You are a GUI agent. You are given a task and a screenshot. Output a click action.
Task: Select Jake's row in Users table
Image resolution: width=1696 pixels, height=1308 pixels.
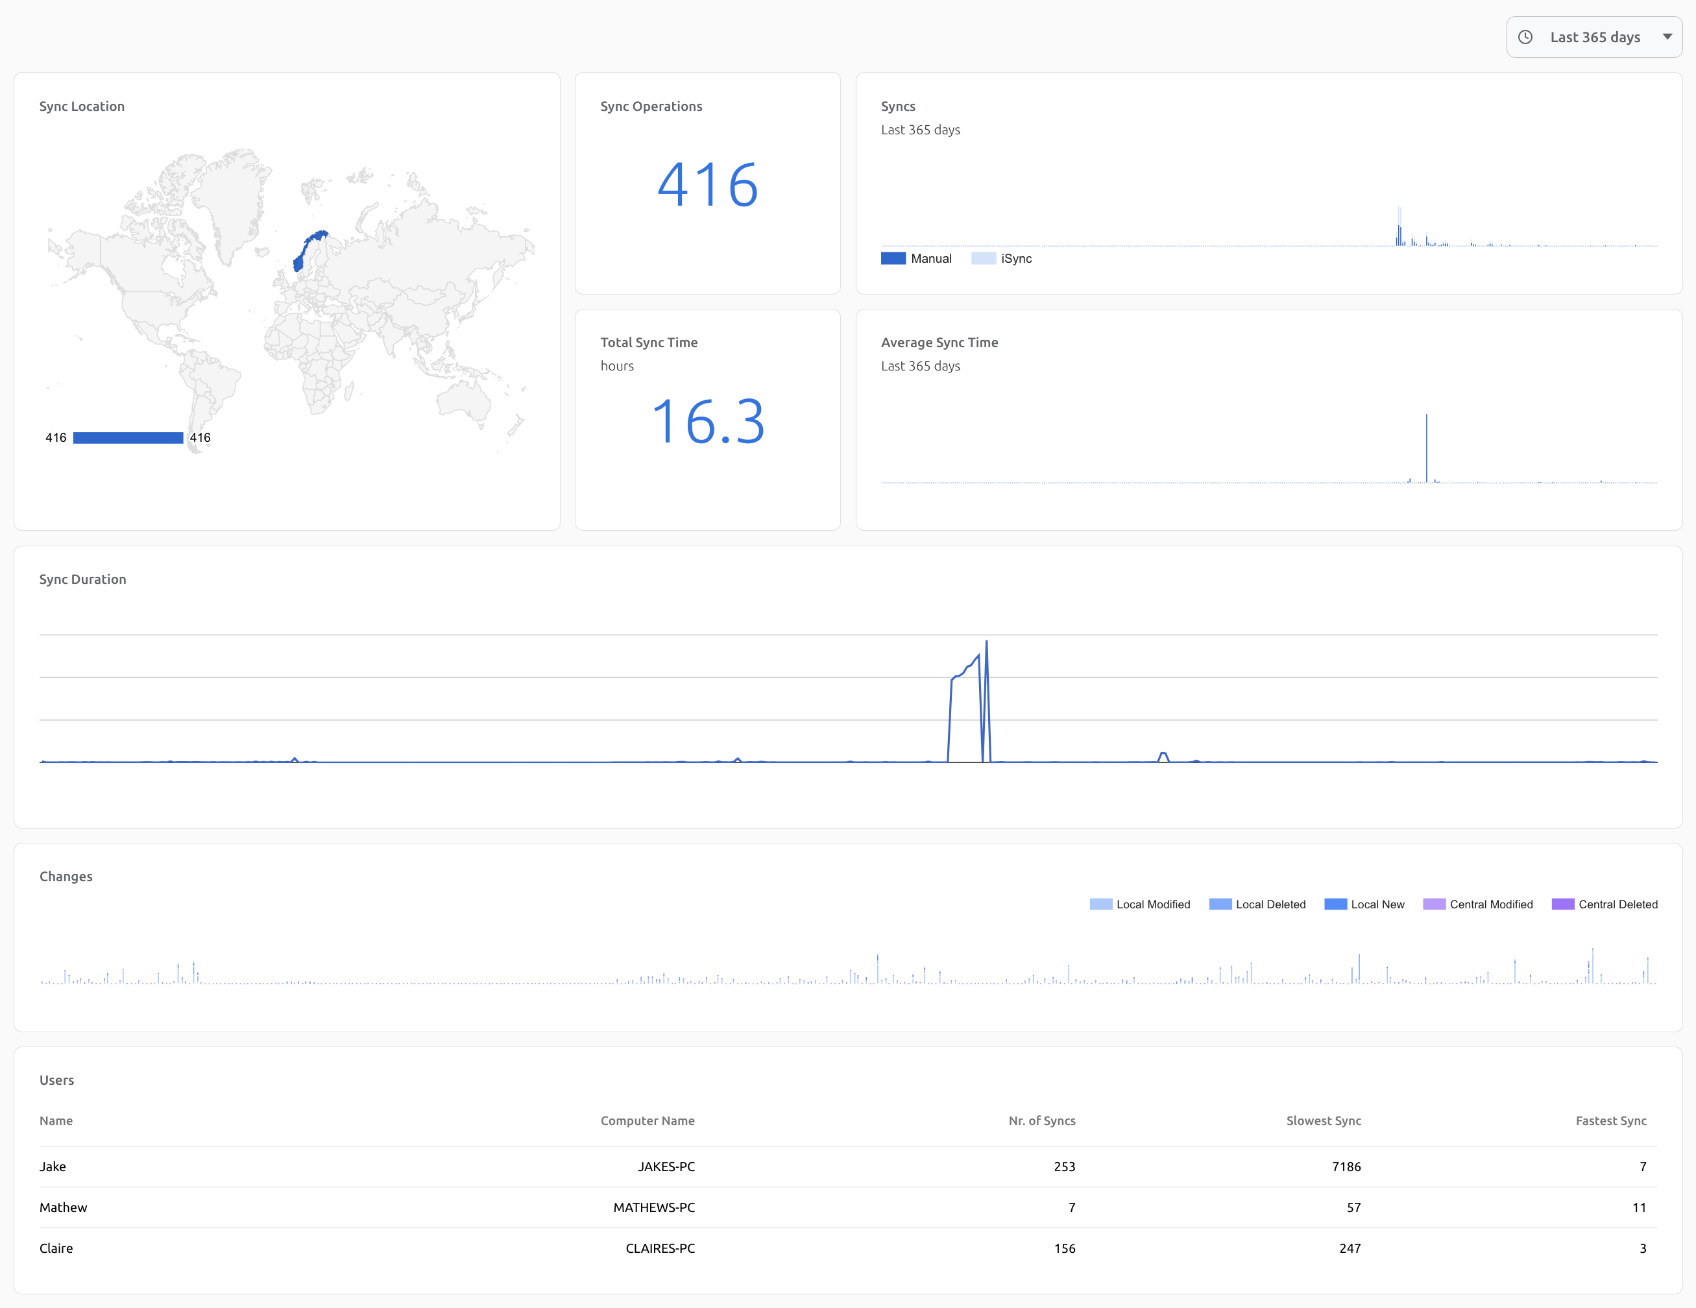tap(53, 1167)
